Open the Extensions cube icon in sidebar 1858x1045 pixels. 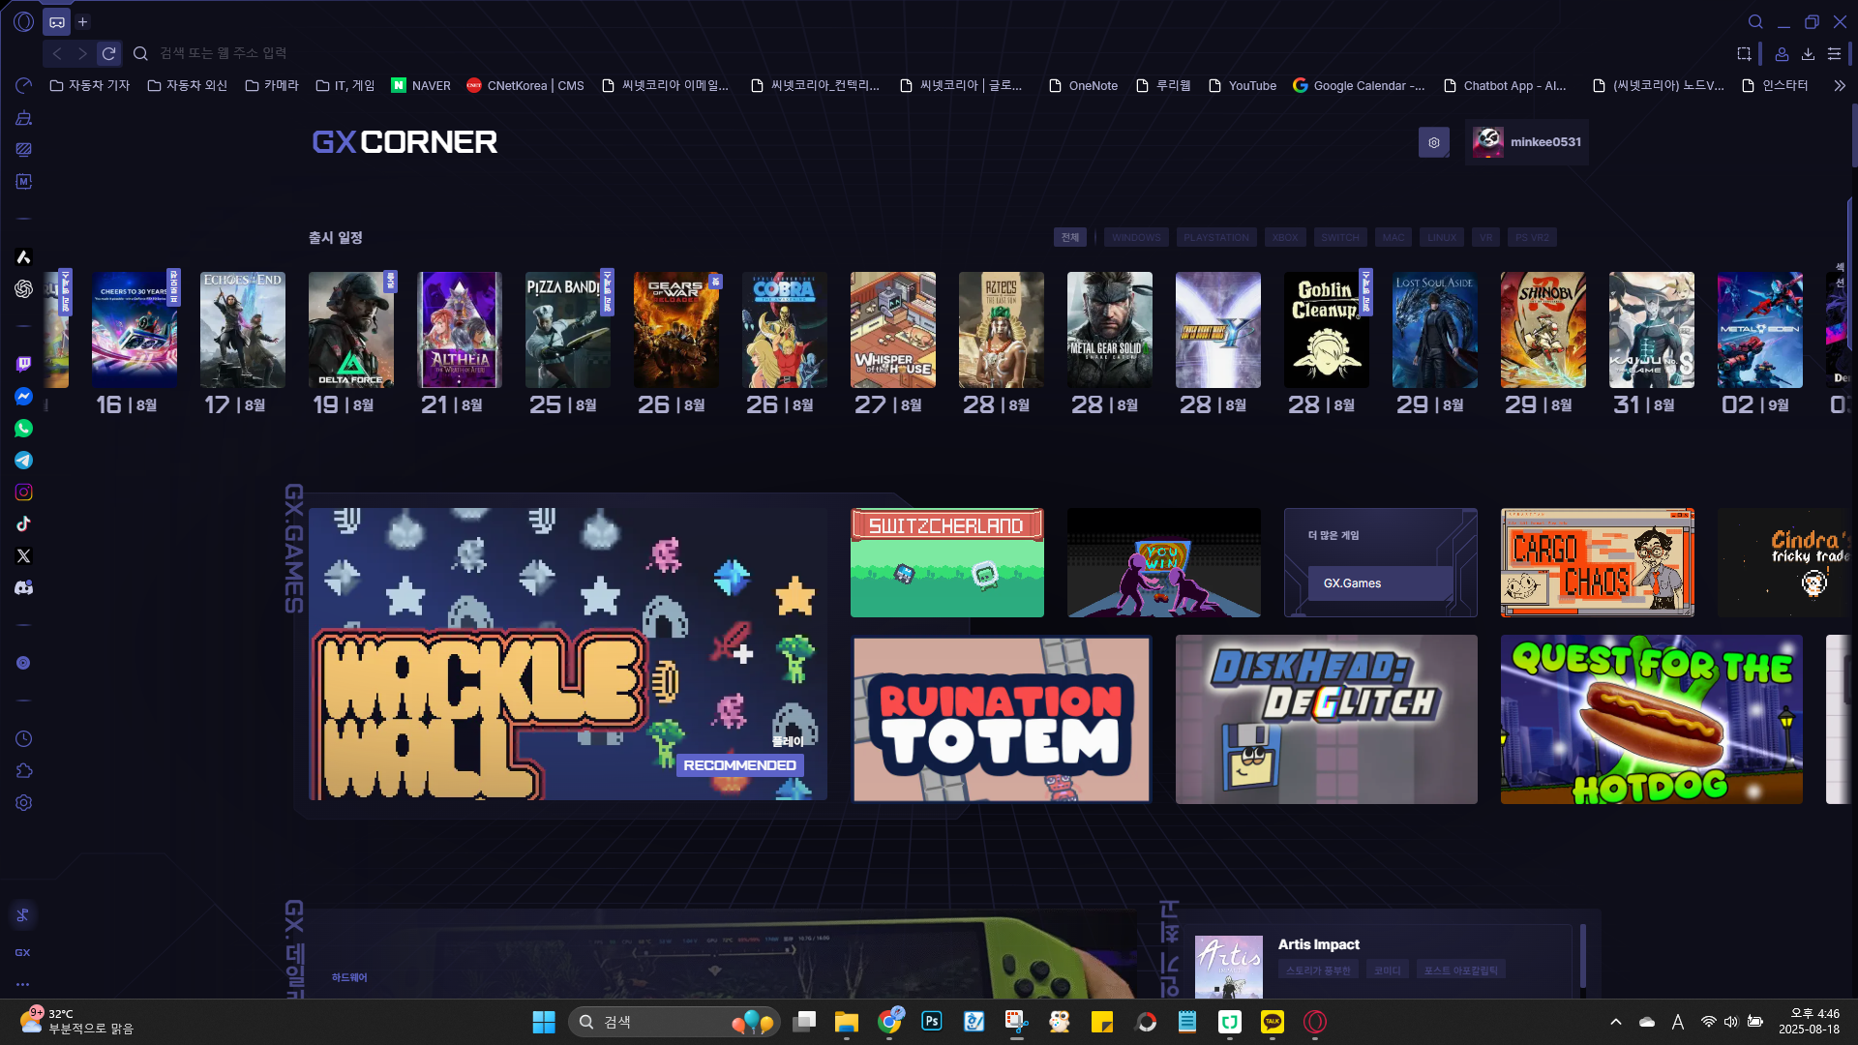point(23,770)
